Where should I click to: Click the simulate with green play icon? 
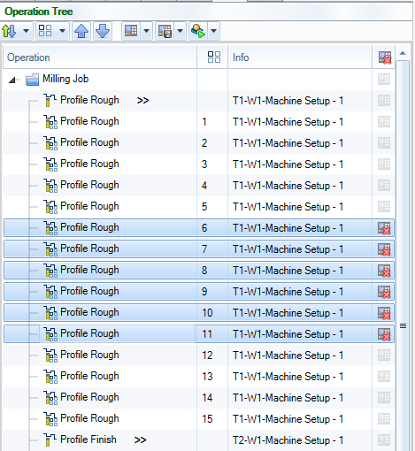198,31
